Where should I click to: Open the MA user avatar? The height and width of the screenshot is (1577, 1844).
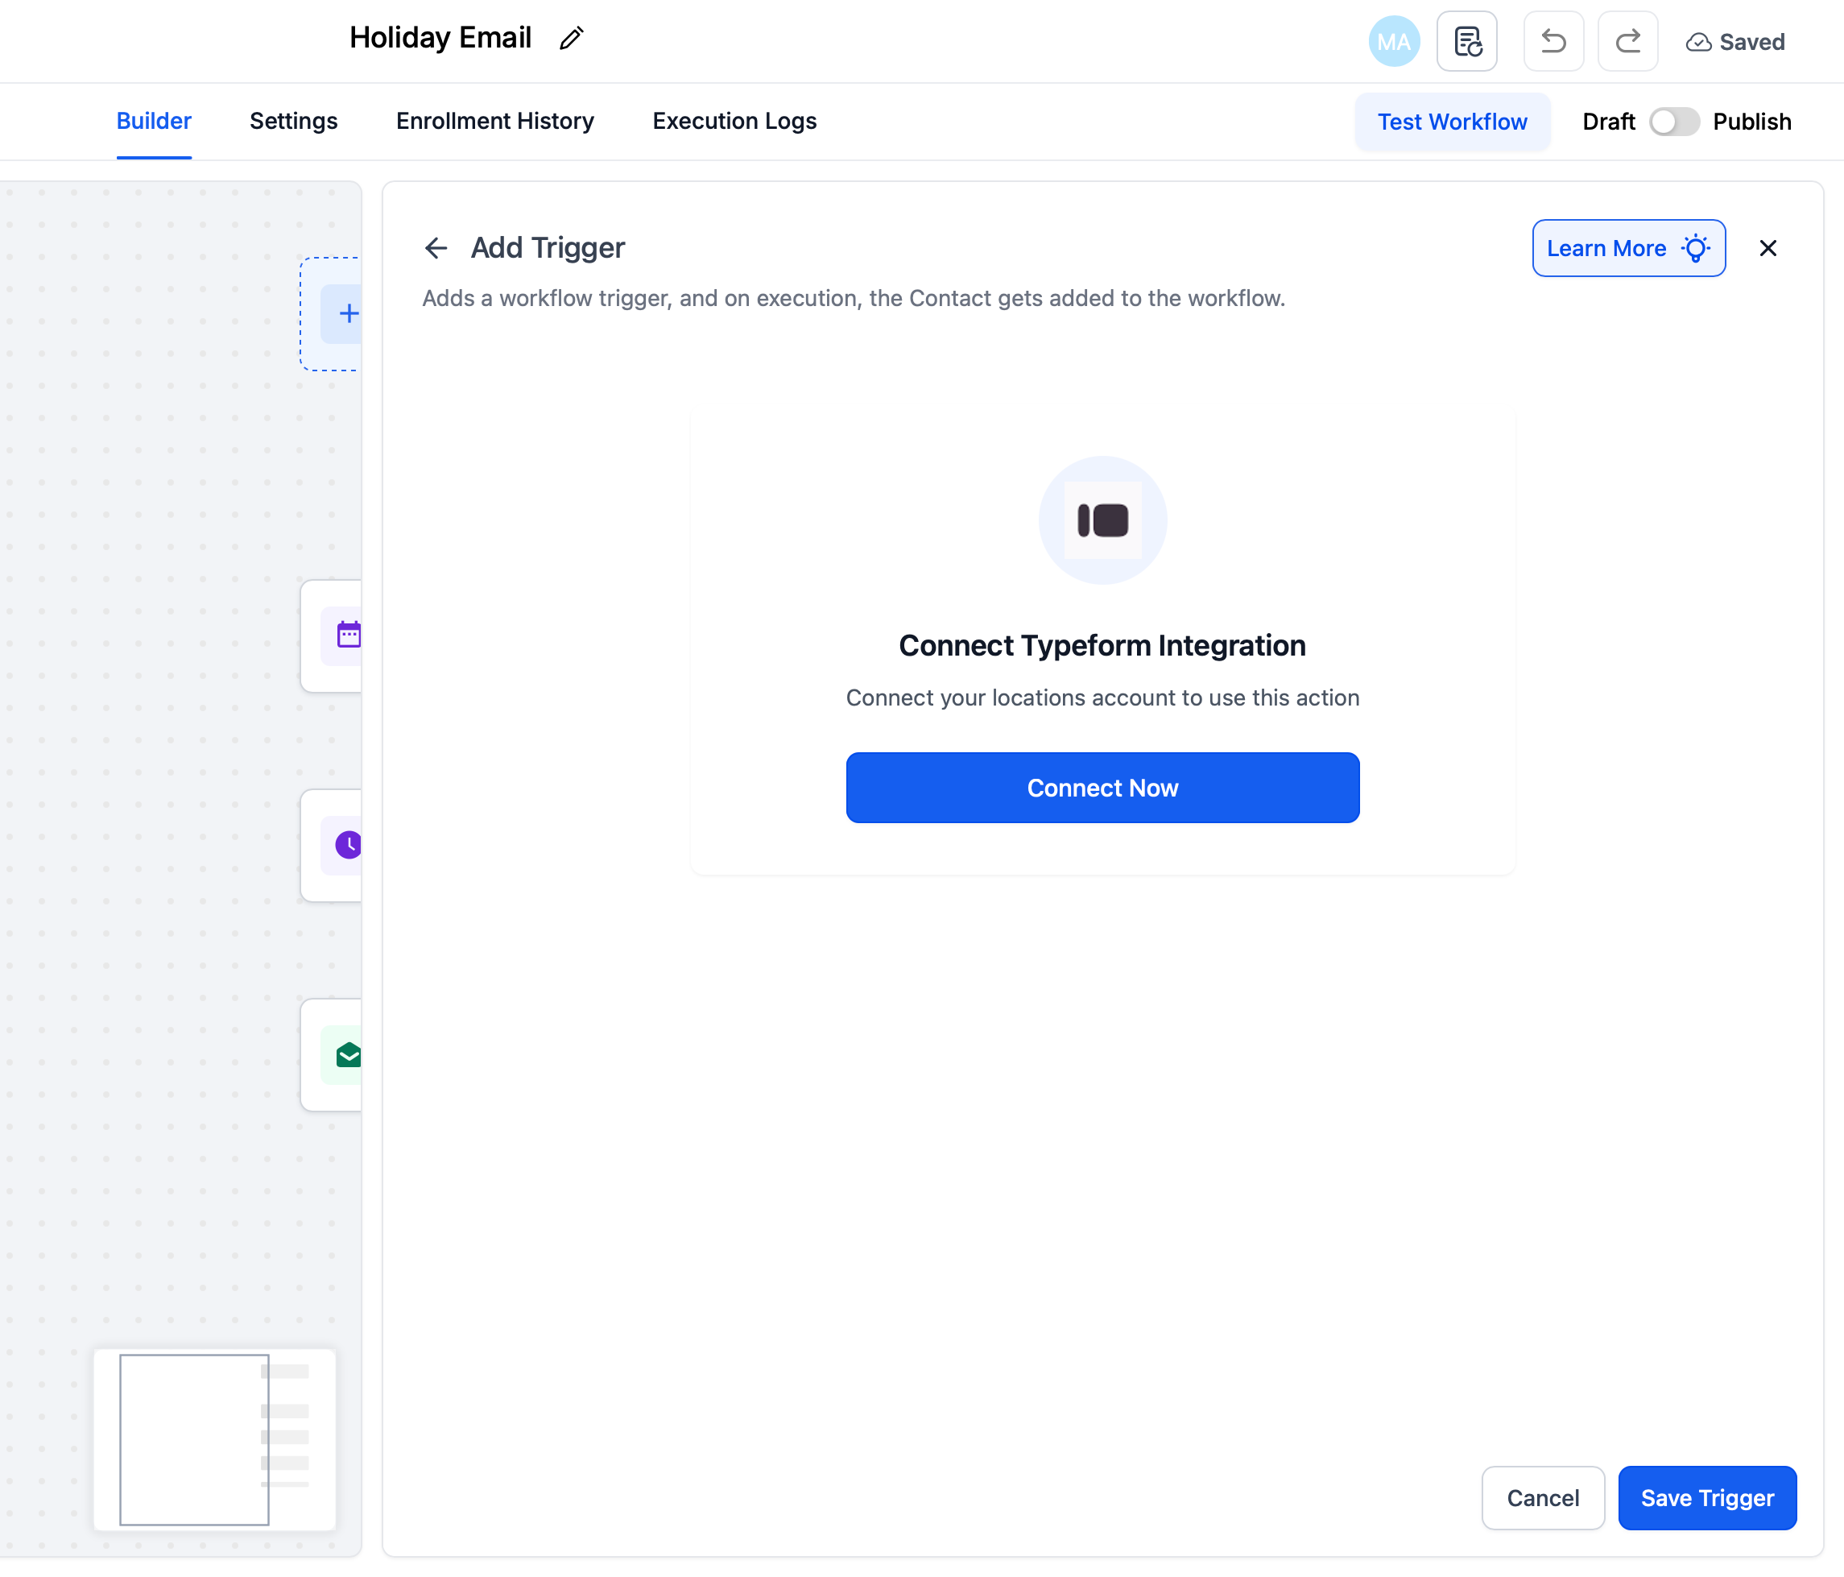1393,42
